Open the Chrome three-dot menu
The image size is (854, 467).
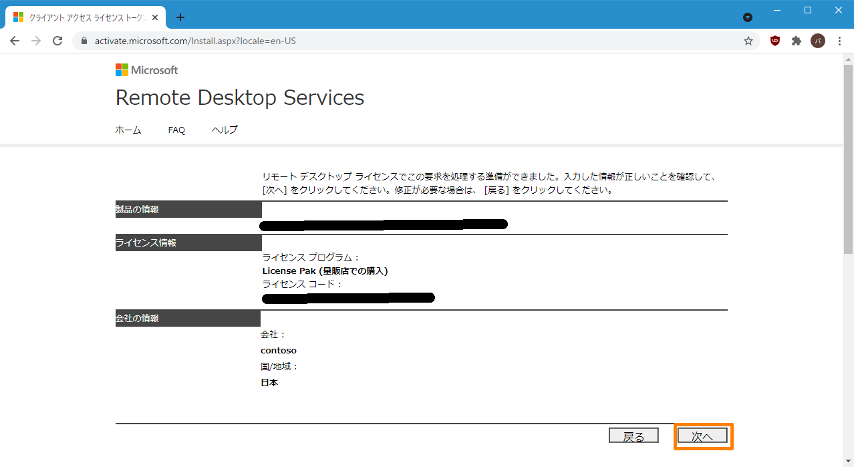tap(839, 41)
